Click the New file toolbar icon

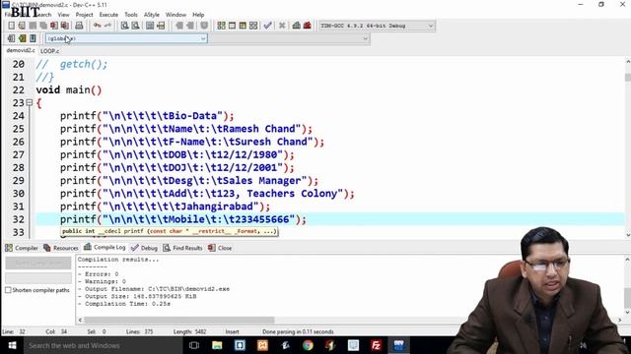11,26
